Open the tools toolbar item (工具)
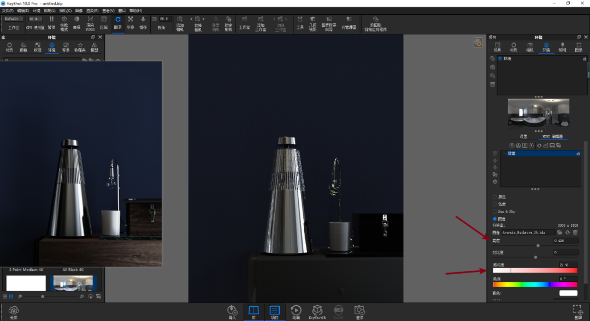This screenshot has width=590, height=321. click(x=300, y=23)
